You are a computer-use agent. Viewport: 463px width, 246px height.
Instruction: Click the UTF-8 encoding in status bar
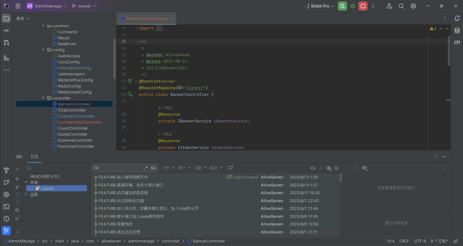(x=420, y=241)
